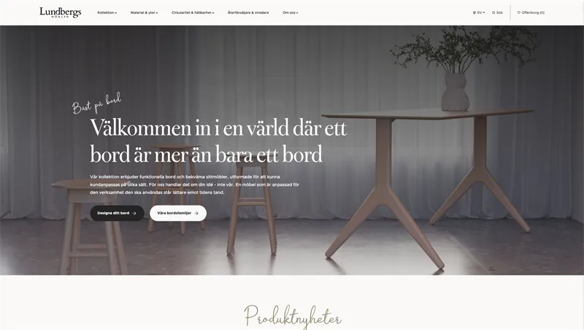Viewport: 584px width, 330px height.
Task: Click the arrow on Designa ditt bord
Action: 134,213
